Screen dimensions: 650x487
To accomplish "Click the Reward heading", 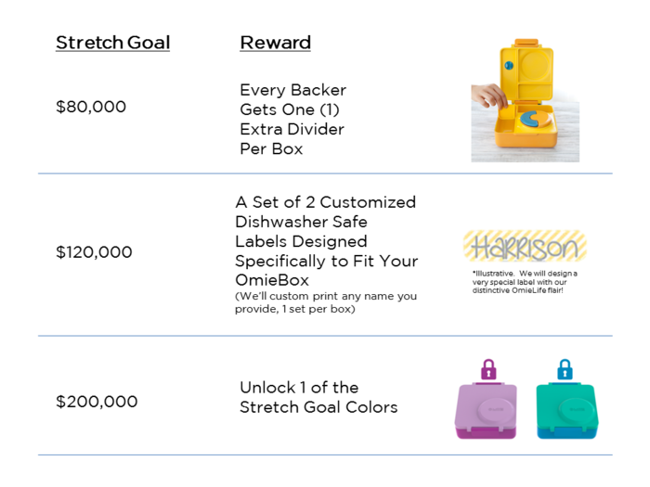I will 275,43.
